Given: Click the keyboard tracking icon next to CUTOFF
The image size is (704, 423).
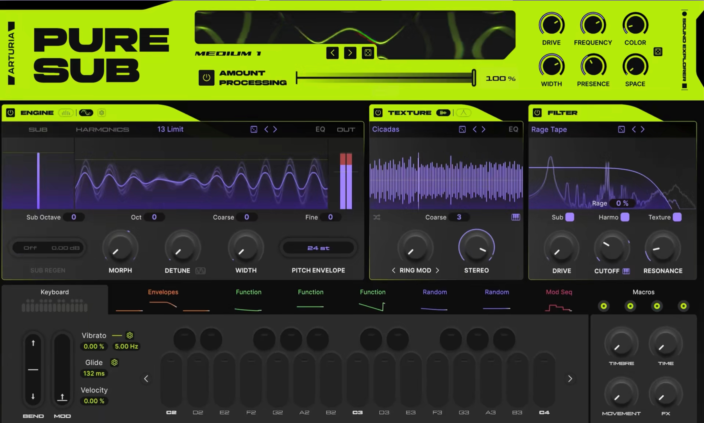Looking at the screenshot, I should 626,271.
